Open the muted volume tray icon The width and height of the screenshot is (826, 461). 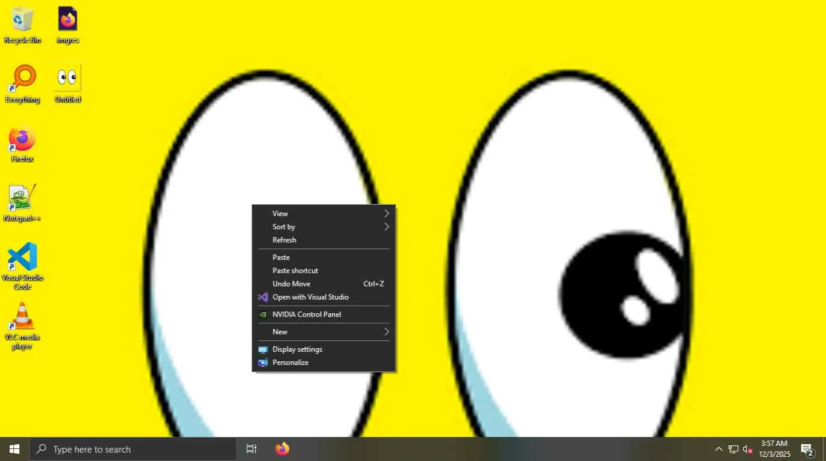coord(748,449)
